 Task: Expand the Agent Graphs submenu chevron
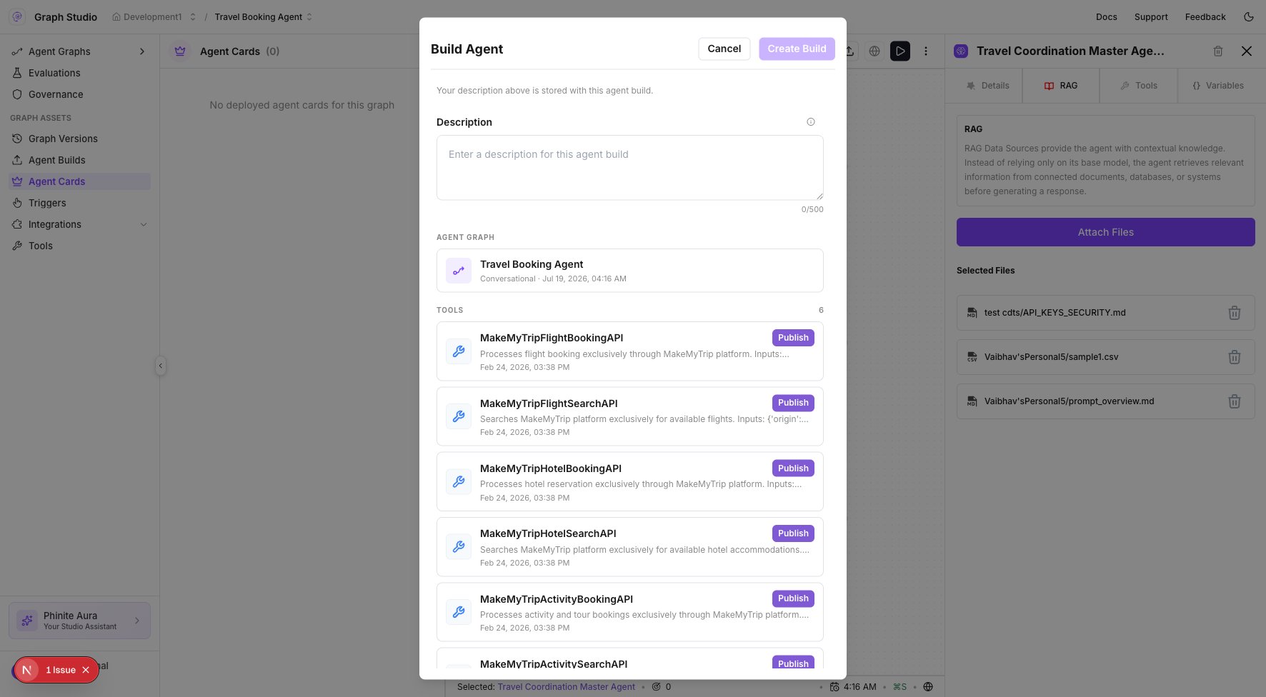click(142, 51)
